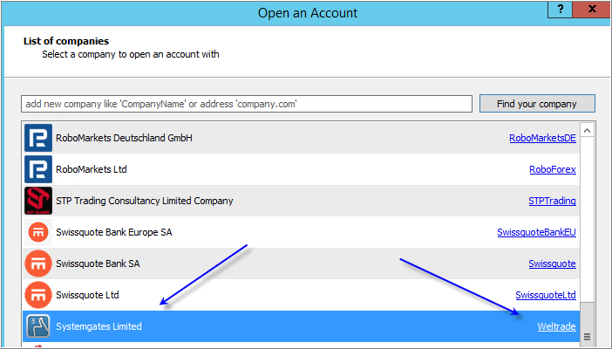Viewport: 612px width, 349px height.
Task: Select RoboMarkets Ltd company row
Action: tap(301, 169)
